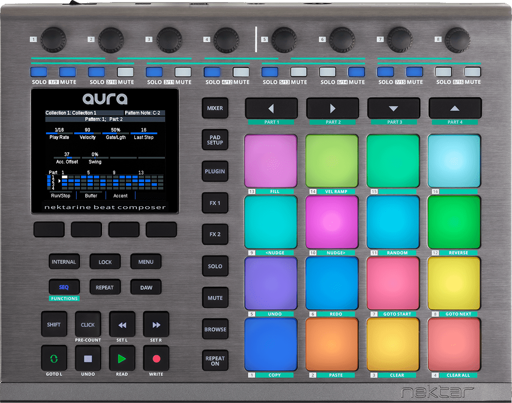Click the down arrow button above PART 3
The width and height of the screenshot is (512, 403).
394,108
